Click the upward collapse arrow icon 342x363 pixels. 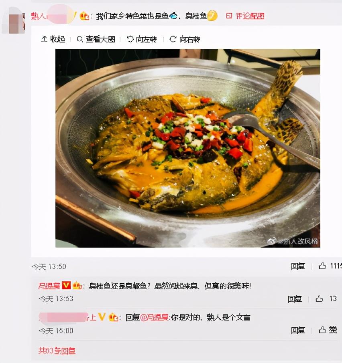pos(44,39)
